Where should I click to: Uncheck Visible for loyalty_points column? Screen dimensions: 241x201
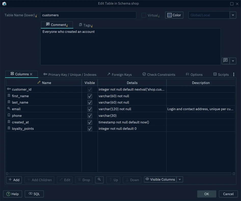point(90,129)
